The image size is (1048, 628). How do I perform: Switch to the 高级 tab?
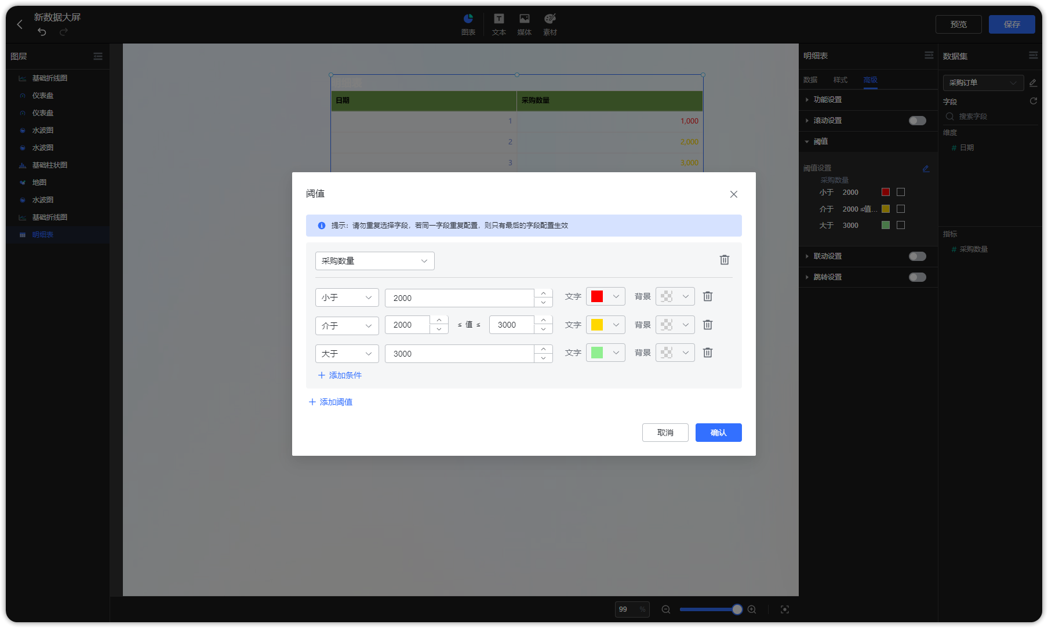[x=871, y=80]
